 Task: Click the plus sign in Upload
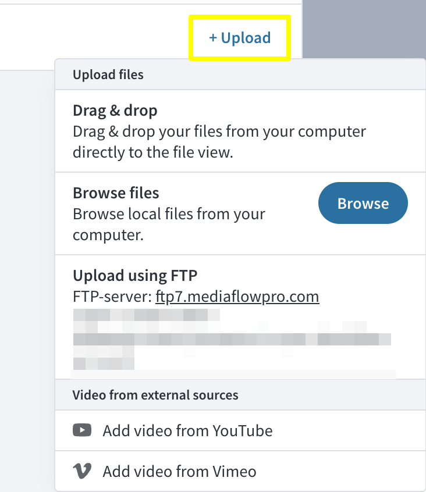point(213,38)
